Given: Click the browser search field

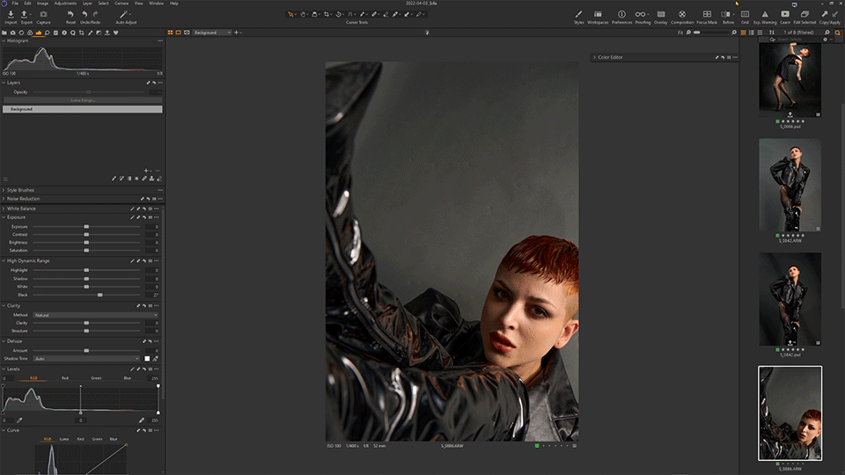Looking at the screenshot, I should (797, 40).
